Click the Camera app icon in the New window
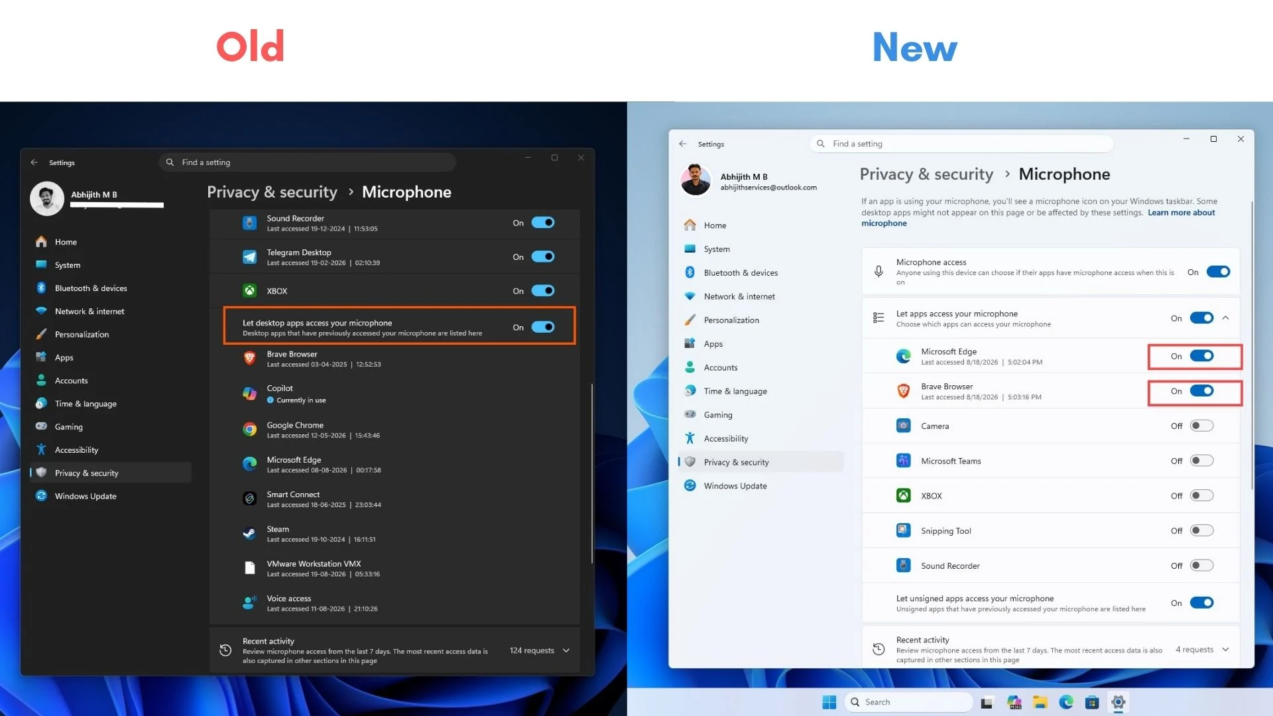Image resolution: width=1273 pixels, height=716 pixels. (903, 426)
